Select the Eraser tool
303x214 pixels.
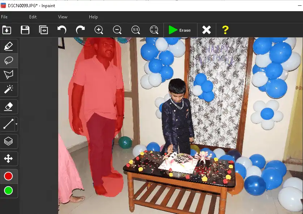[x=9, y=107]
